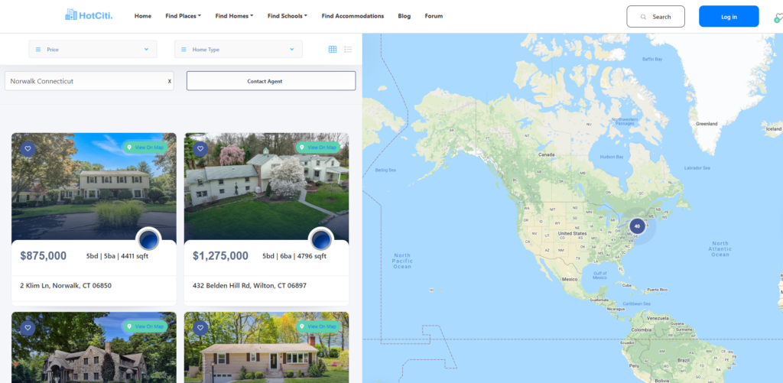Open the 2 Klim Ln house photo
Viewport: 783px width, 383px height.
tap(94, 187)
